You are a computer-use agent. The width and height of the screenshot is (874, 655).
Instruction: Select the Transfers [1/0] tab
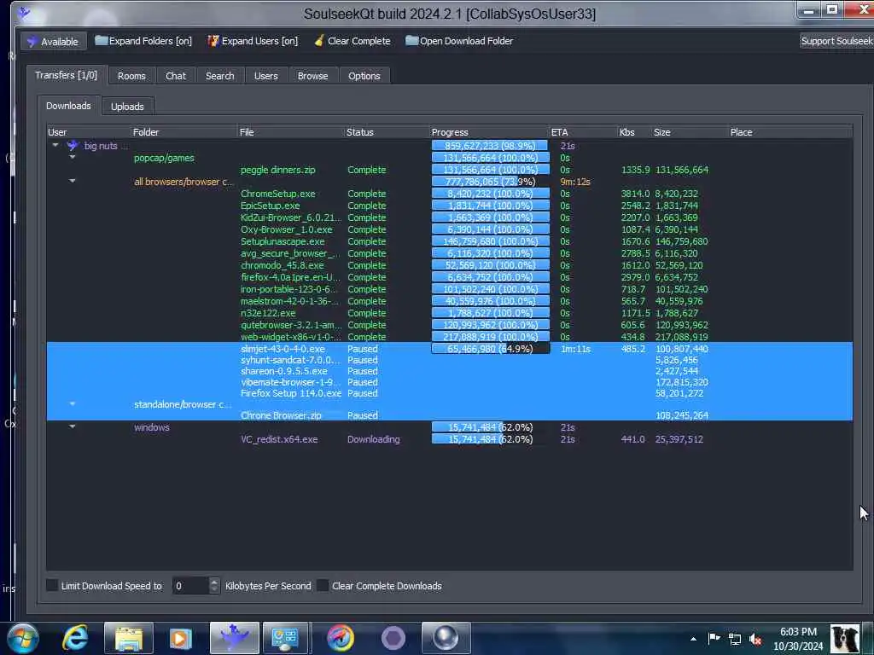[66, 75]
